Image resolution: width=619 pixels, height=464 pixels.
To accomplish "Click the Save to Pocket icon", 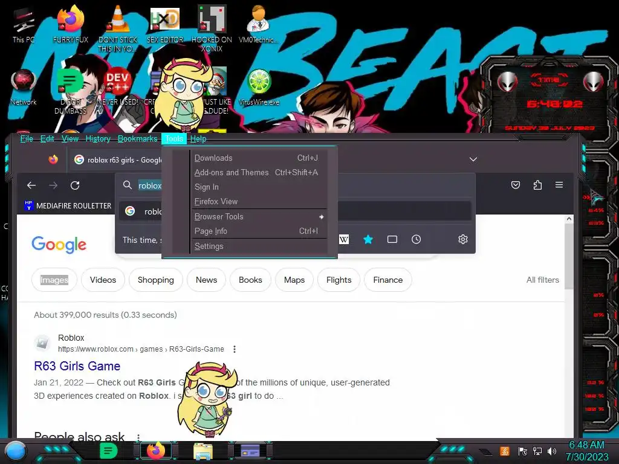I will [516, 185].
